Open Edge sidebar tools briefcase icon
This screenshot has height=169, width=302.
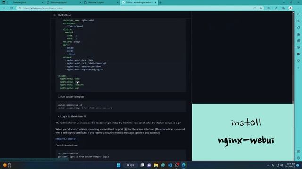(298, 34)
